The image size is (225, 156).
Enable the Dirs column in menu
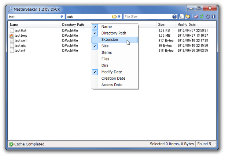(x=114, y=66)
